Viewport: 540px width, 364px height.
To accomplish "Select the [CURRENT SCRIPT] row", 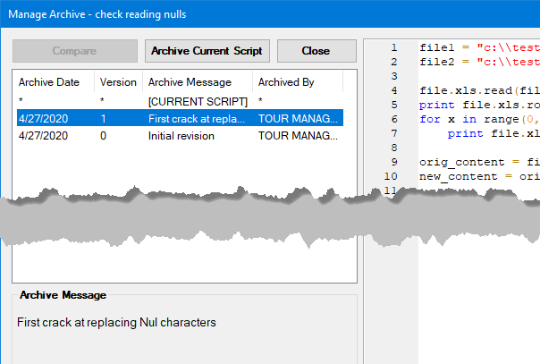I will point(198,102).
